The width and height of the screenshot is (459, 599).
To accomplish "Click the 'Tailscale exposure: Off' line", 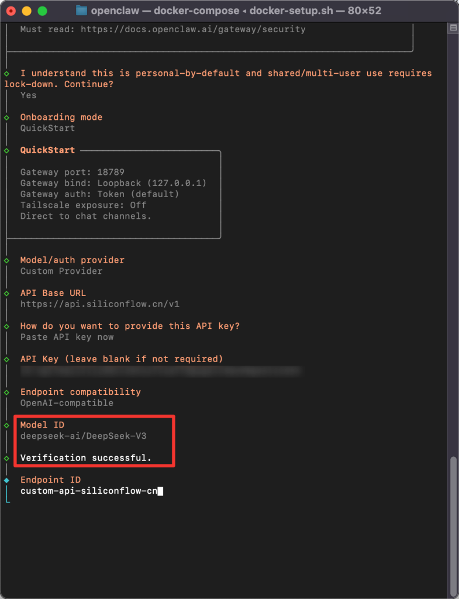I will (x=83, y=205).
